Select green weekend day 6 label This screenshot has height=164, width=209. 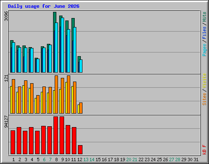point(44,159)
